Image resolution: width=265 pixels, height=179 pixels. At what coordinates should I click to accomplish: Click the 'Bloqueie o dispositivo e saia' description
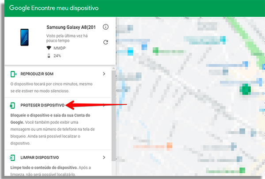53,129
